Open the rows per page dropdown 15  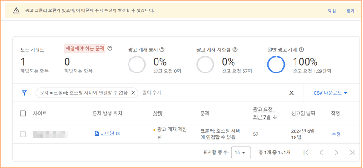241,153
